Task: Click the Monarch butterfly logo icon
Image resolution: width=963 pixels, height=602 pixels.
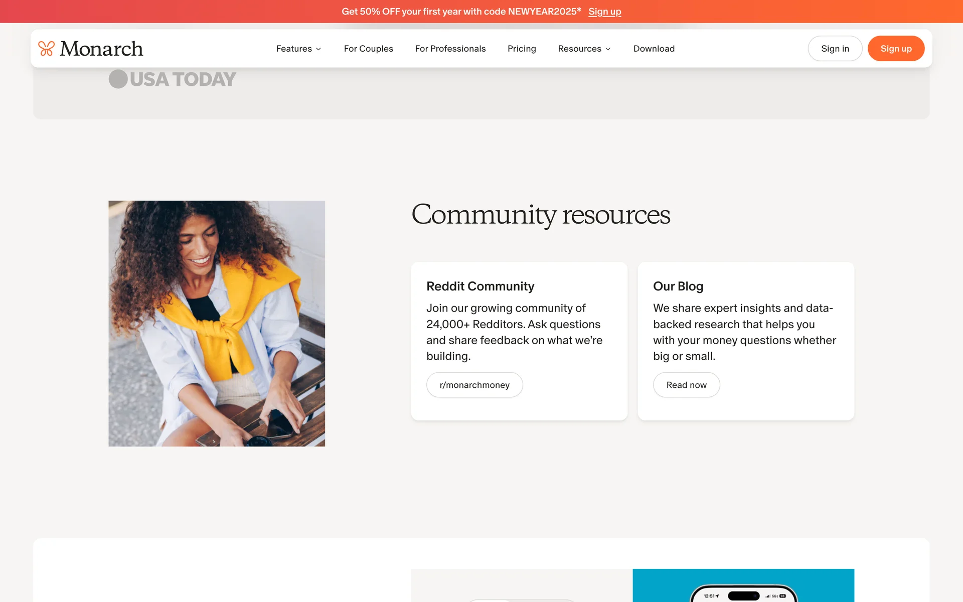Action: (x=46, y=49)
